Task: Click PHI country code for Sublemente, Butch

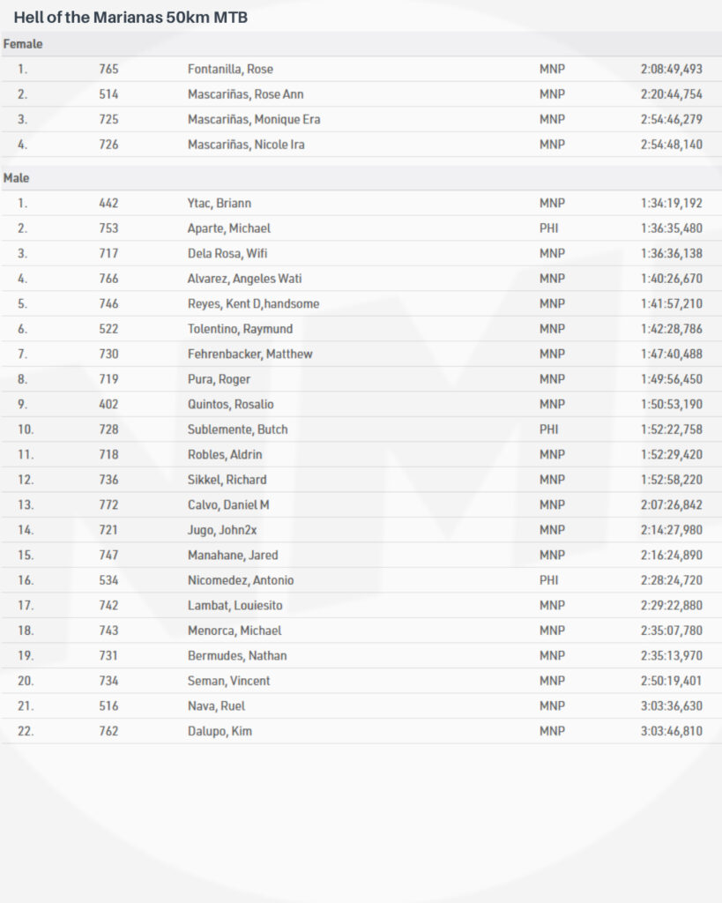Action: pos(548,429)
